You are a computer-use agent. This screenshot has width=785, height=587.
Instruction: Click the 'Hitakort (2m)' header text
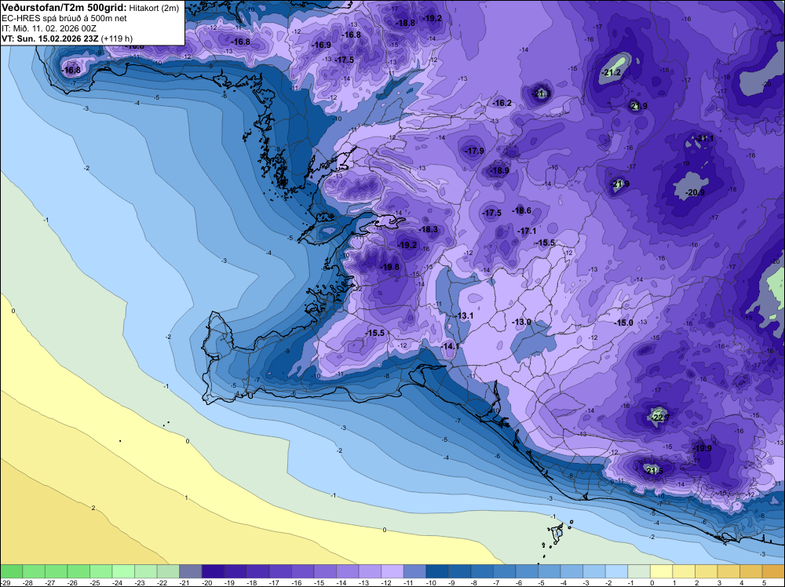pos(155,8)
